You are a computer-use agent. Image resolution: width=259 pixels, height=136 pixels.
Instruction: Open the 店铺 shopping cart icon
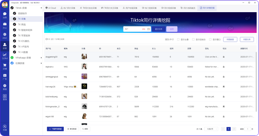(x=5, y=66)
